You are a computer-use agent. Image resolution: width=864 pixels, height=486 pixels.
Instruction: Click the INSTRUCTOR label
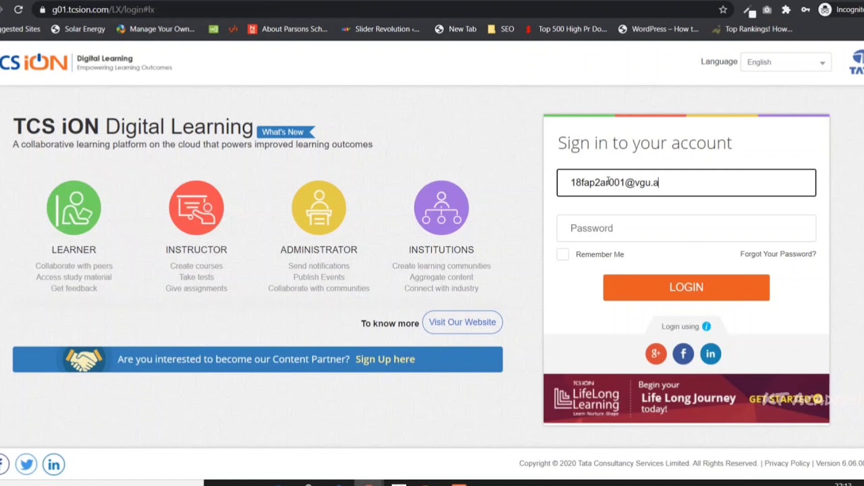click(x=196, y=250)
